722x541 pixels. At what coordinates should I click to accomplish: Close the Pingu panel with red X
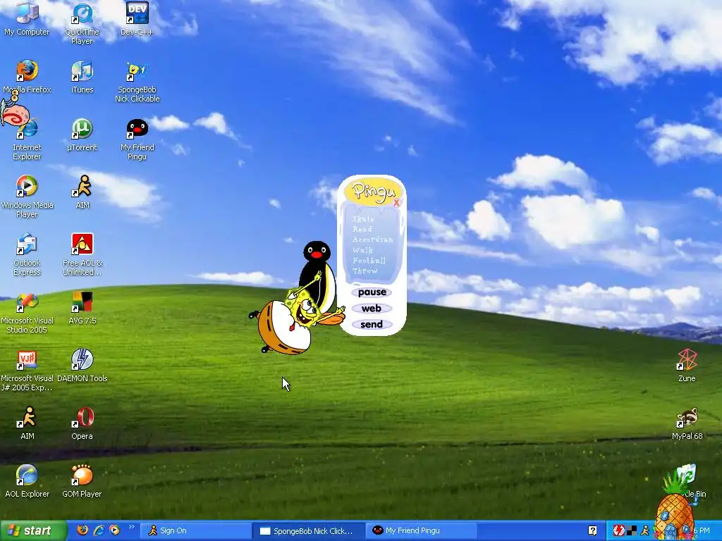pos(396,202)
